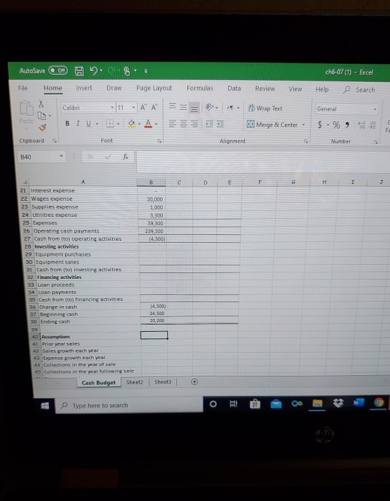390x501 pixels.
Task: Open the Page Layout tab
Action: [x=154, y=88]
